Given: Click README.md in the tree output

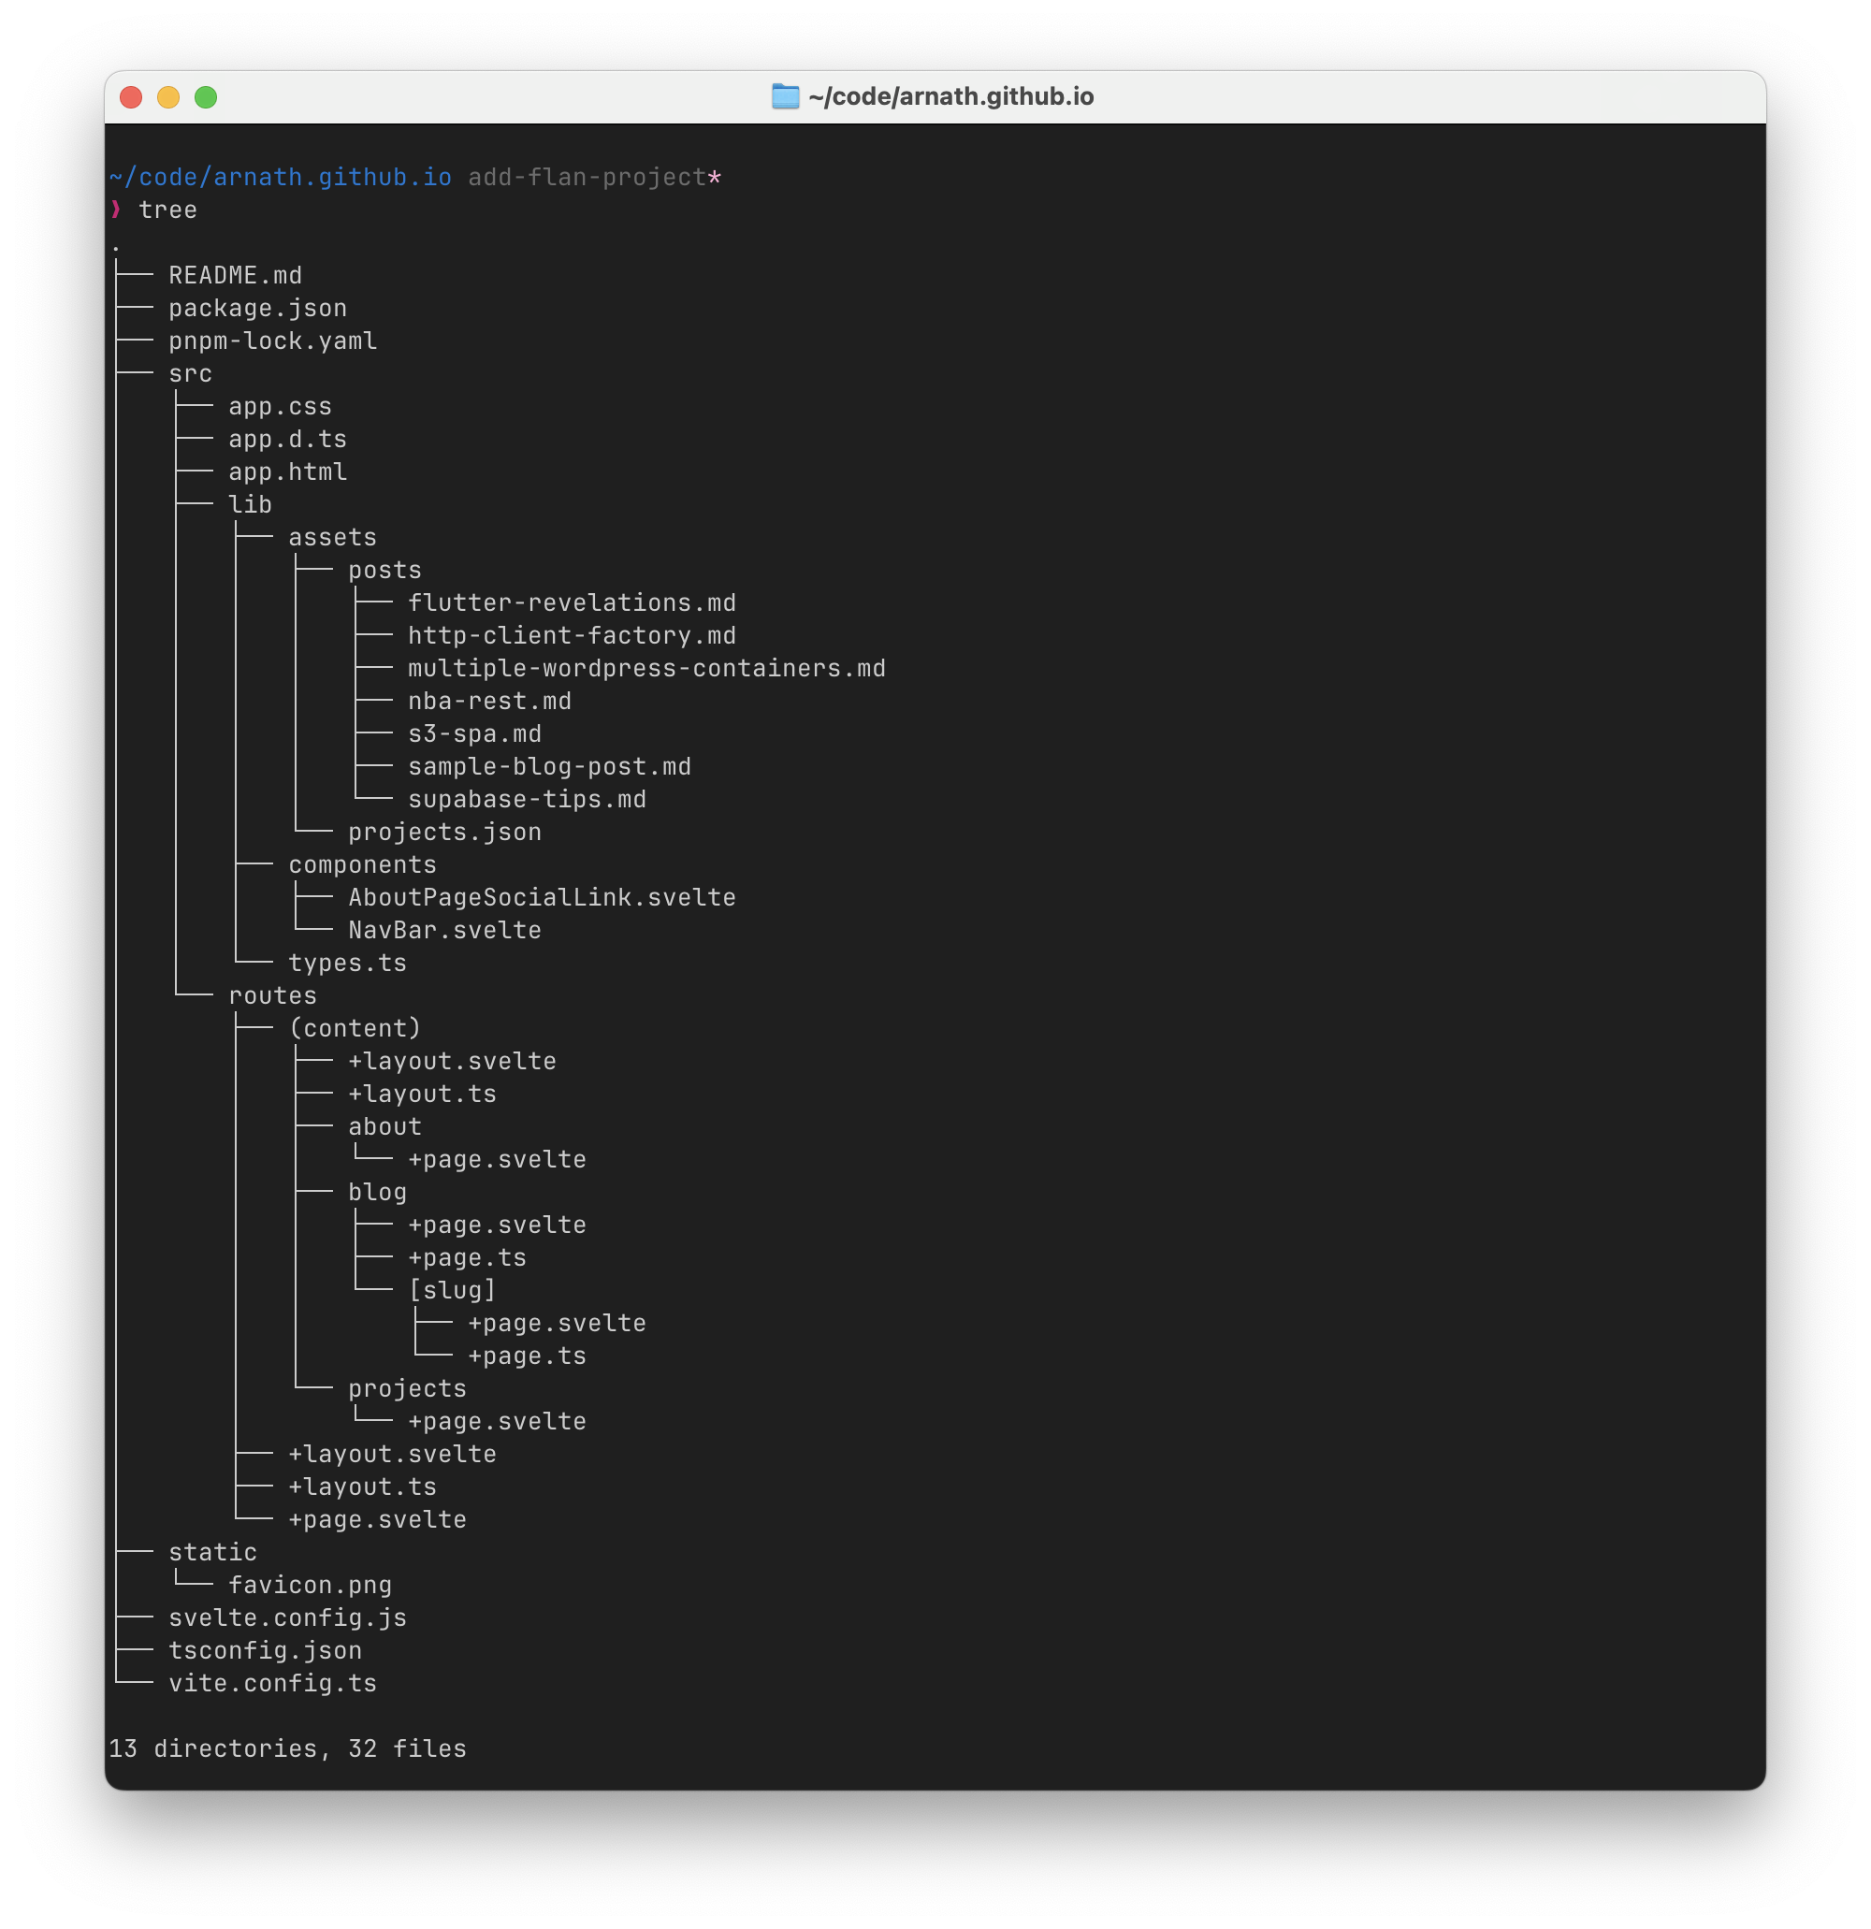Looking at the screenshot, I should 235,276.
